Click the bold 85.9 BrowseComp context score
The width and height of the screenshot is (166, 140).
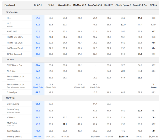pyautogui.click(x=140, y=111)
